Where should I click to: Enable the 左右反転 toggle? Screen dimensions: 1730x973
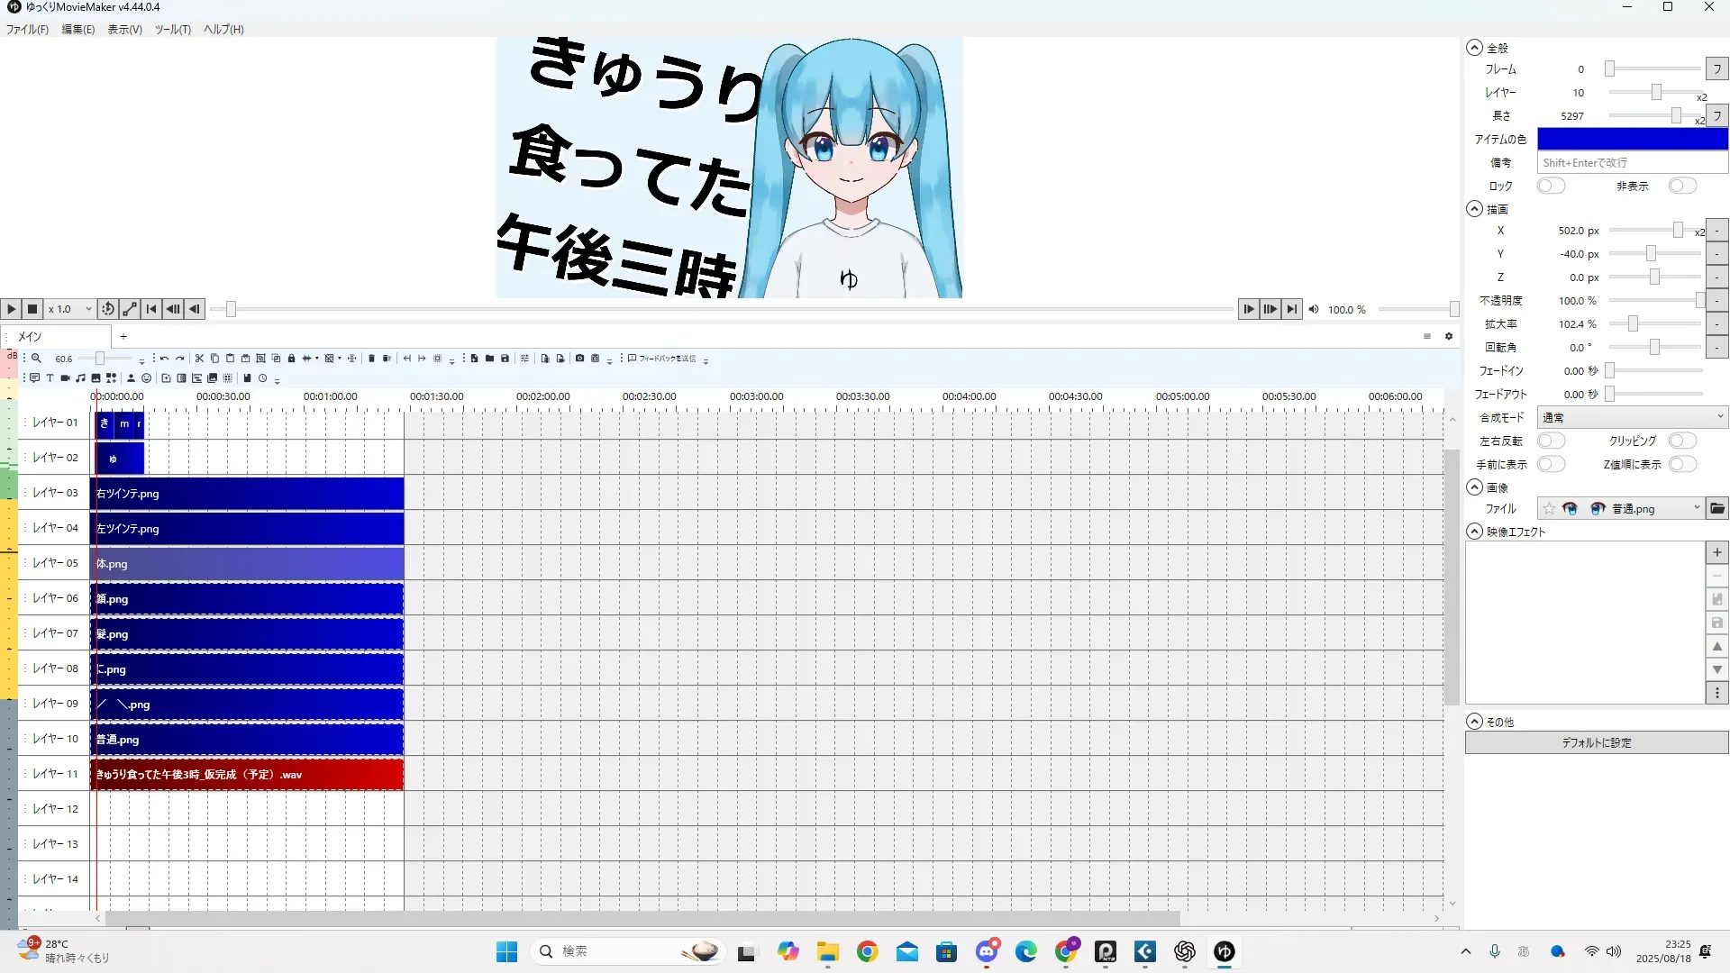1550,441
